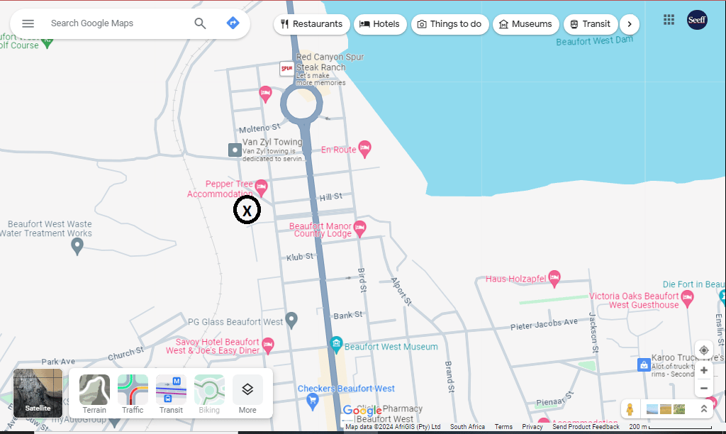Switch to Satellite view thumbnail
726x434 pixels.
tap(38, 393)
